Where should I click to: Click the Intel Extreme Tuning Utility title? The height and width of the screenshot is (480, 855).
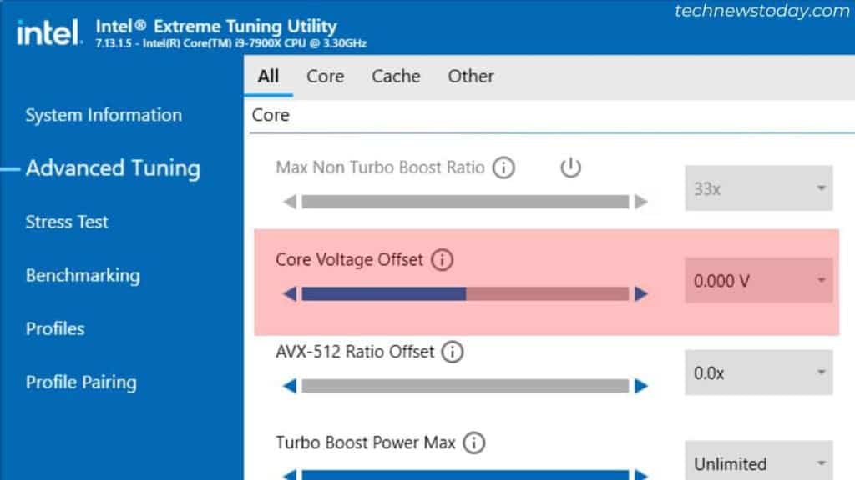[x=216, y=26]
